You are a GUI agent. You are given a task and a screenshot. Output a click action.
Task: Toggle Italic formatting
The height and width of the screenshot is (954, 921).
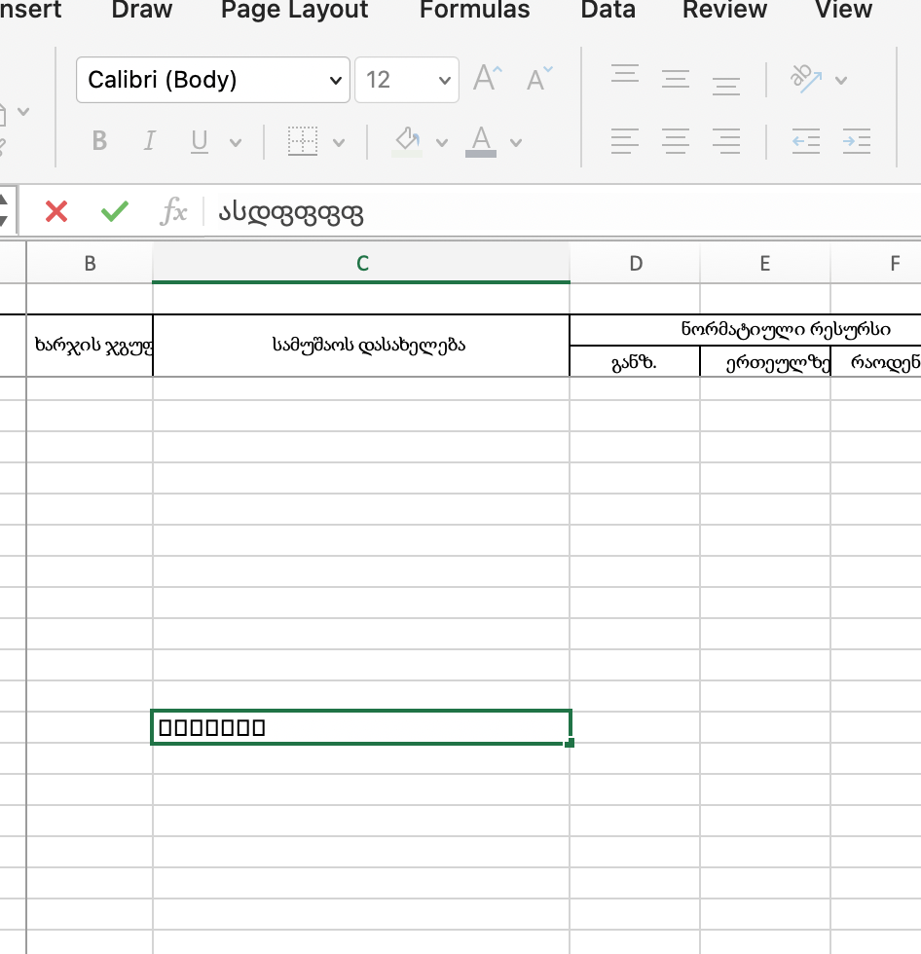point(149,141)
